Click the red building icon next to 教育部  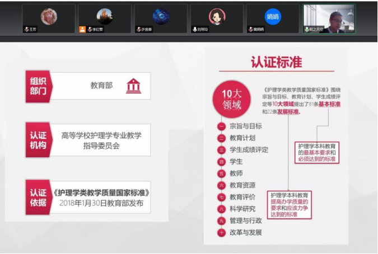pyautogui.click(x=133, y=86)
